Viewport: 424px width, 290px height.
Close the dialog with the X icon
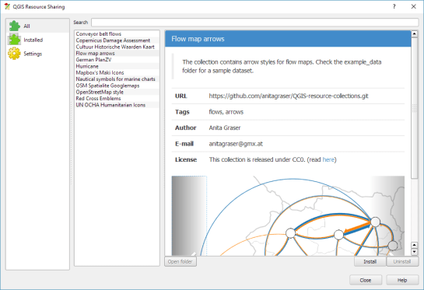tap(413, 6)
